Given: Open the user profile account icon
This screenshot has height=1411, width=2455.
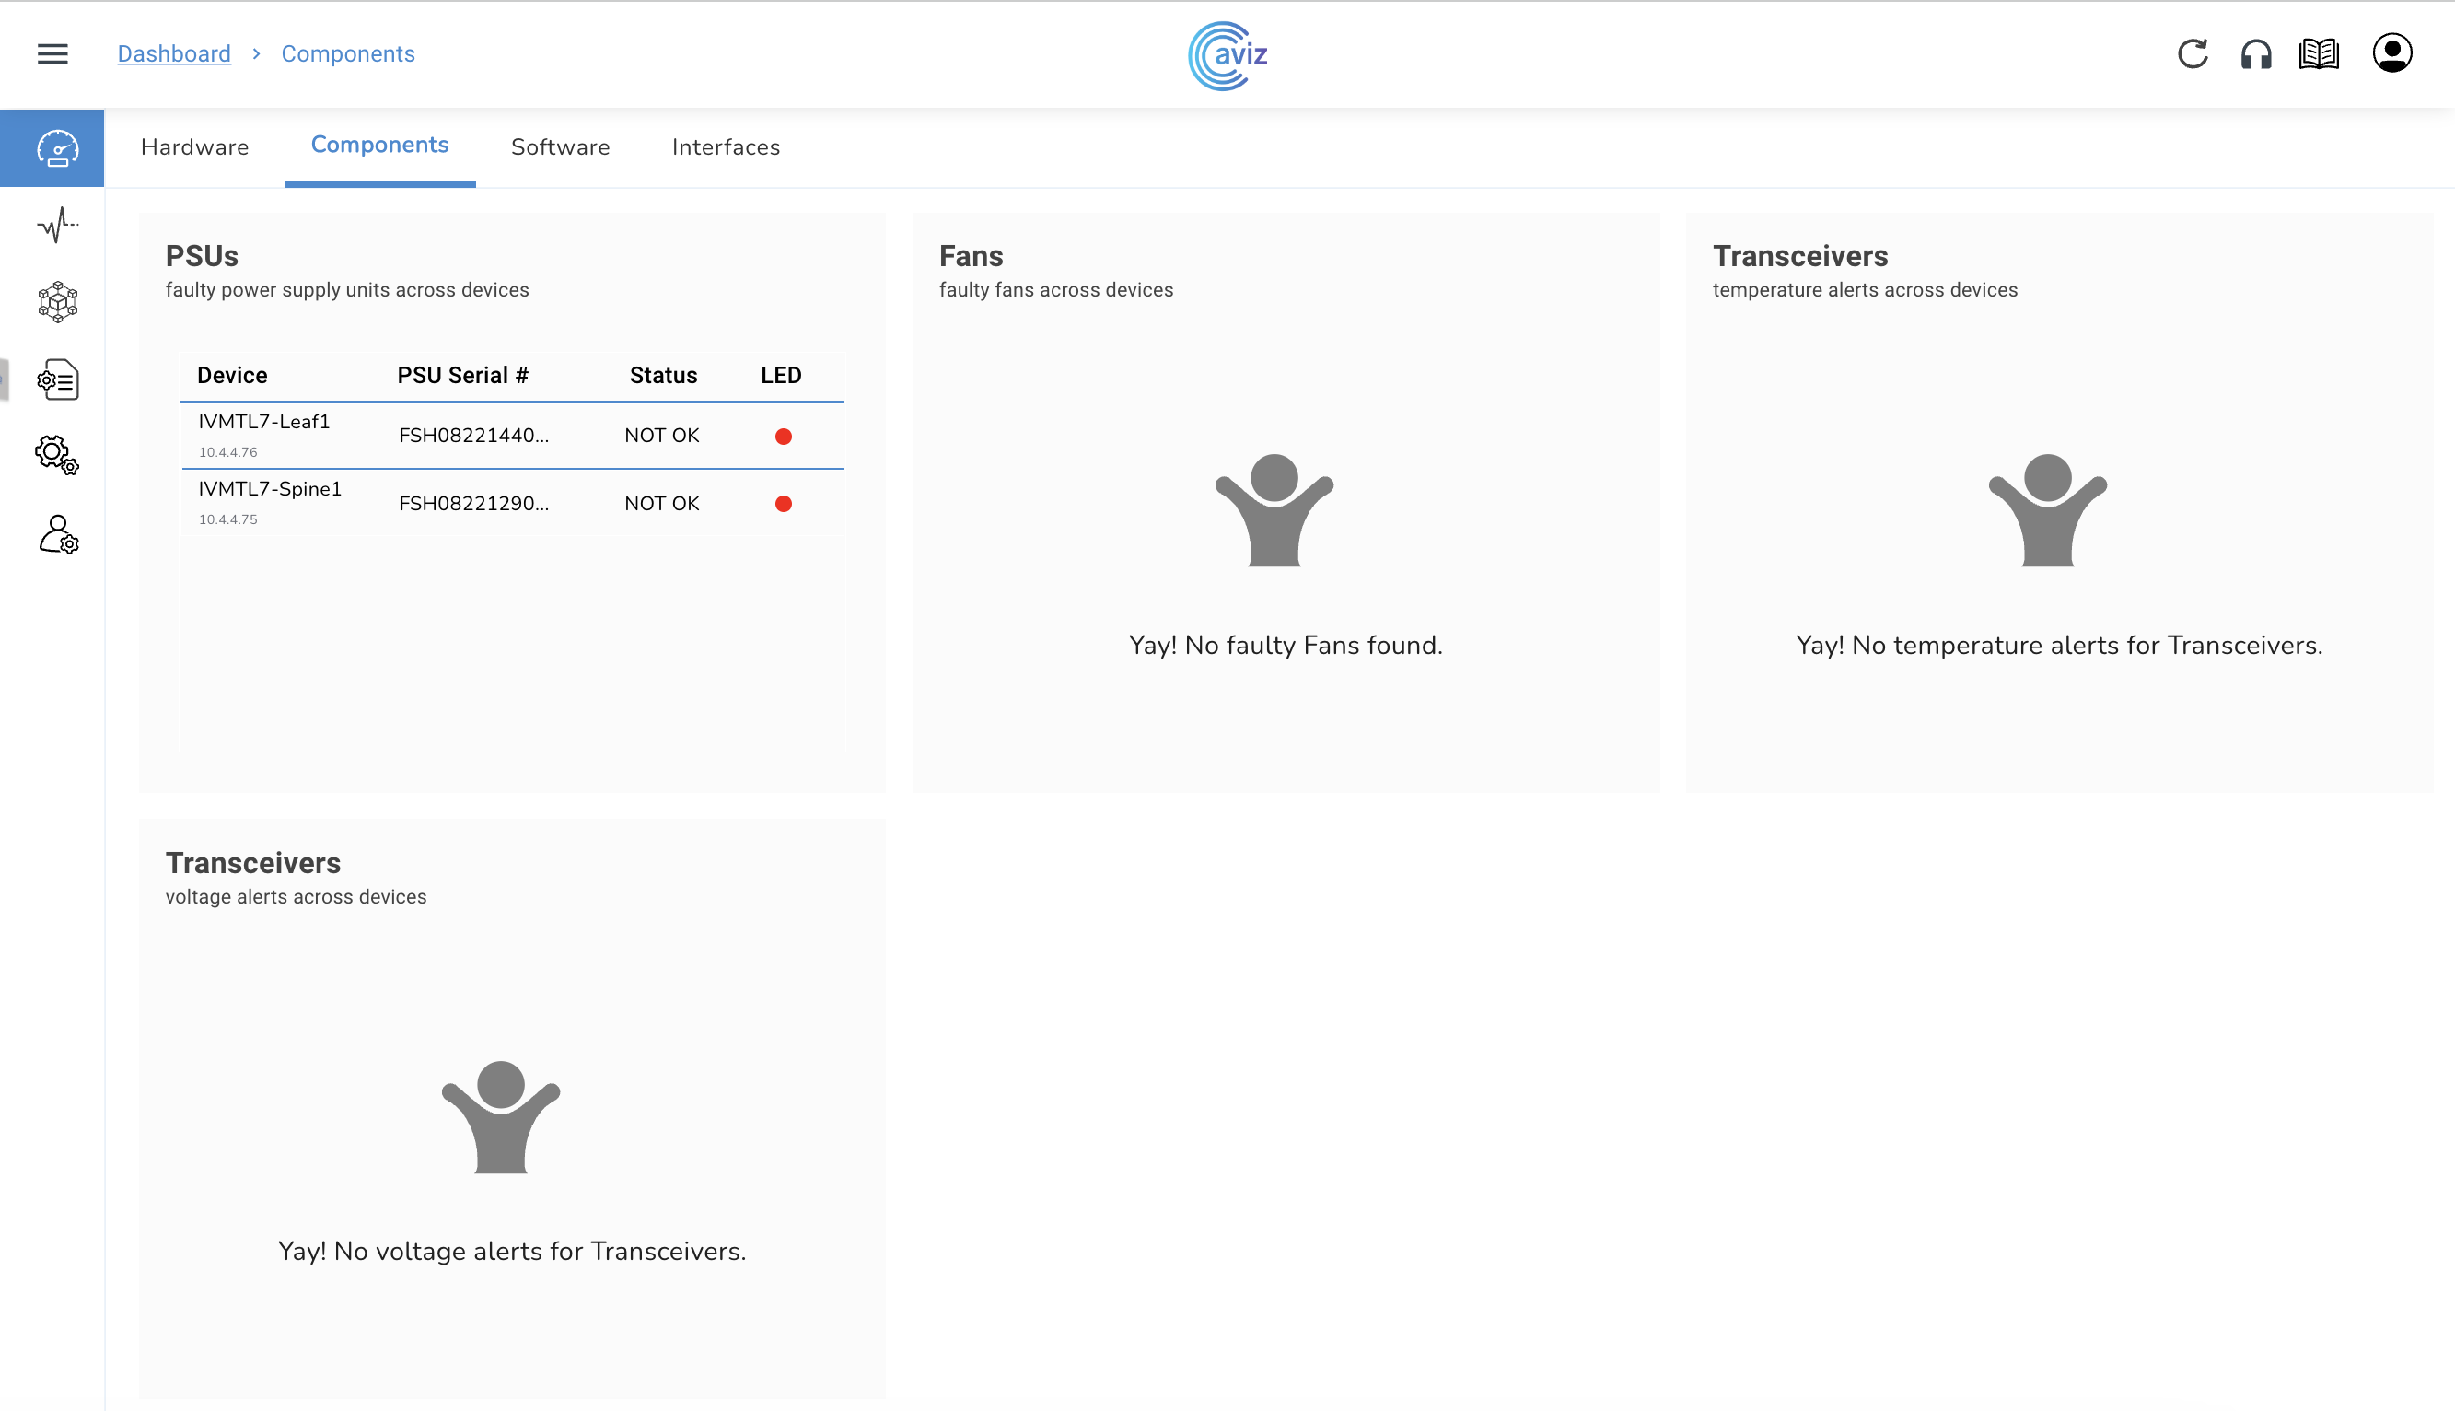Looking at the screenshot, I should pos(2391,53).
